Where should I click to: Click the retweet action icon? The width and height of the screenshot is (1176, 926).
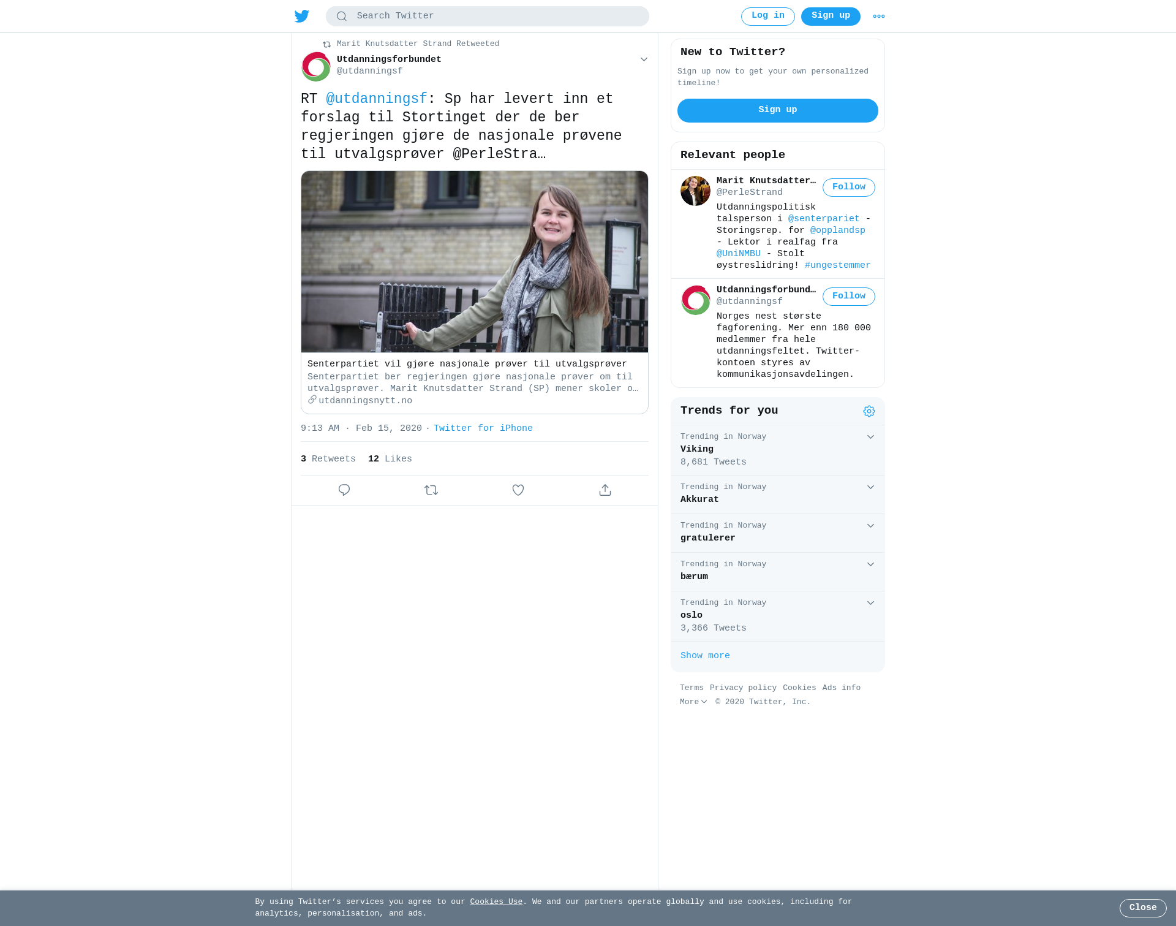pos(431,490)
